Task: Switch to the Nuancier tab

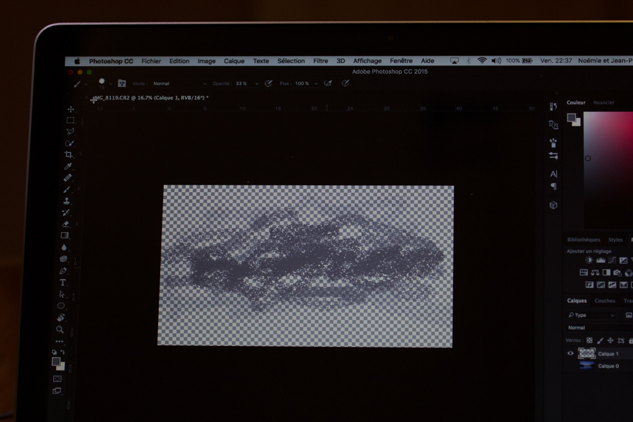Action: pos(603,103)
